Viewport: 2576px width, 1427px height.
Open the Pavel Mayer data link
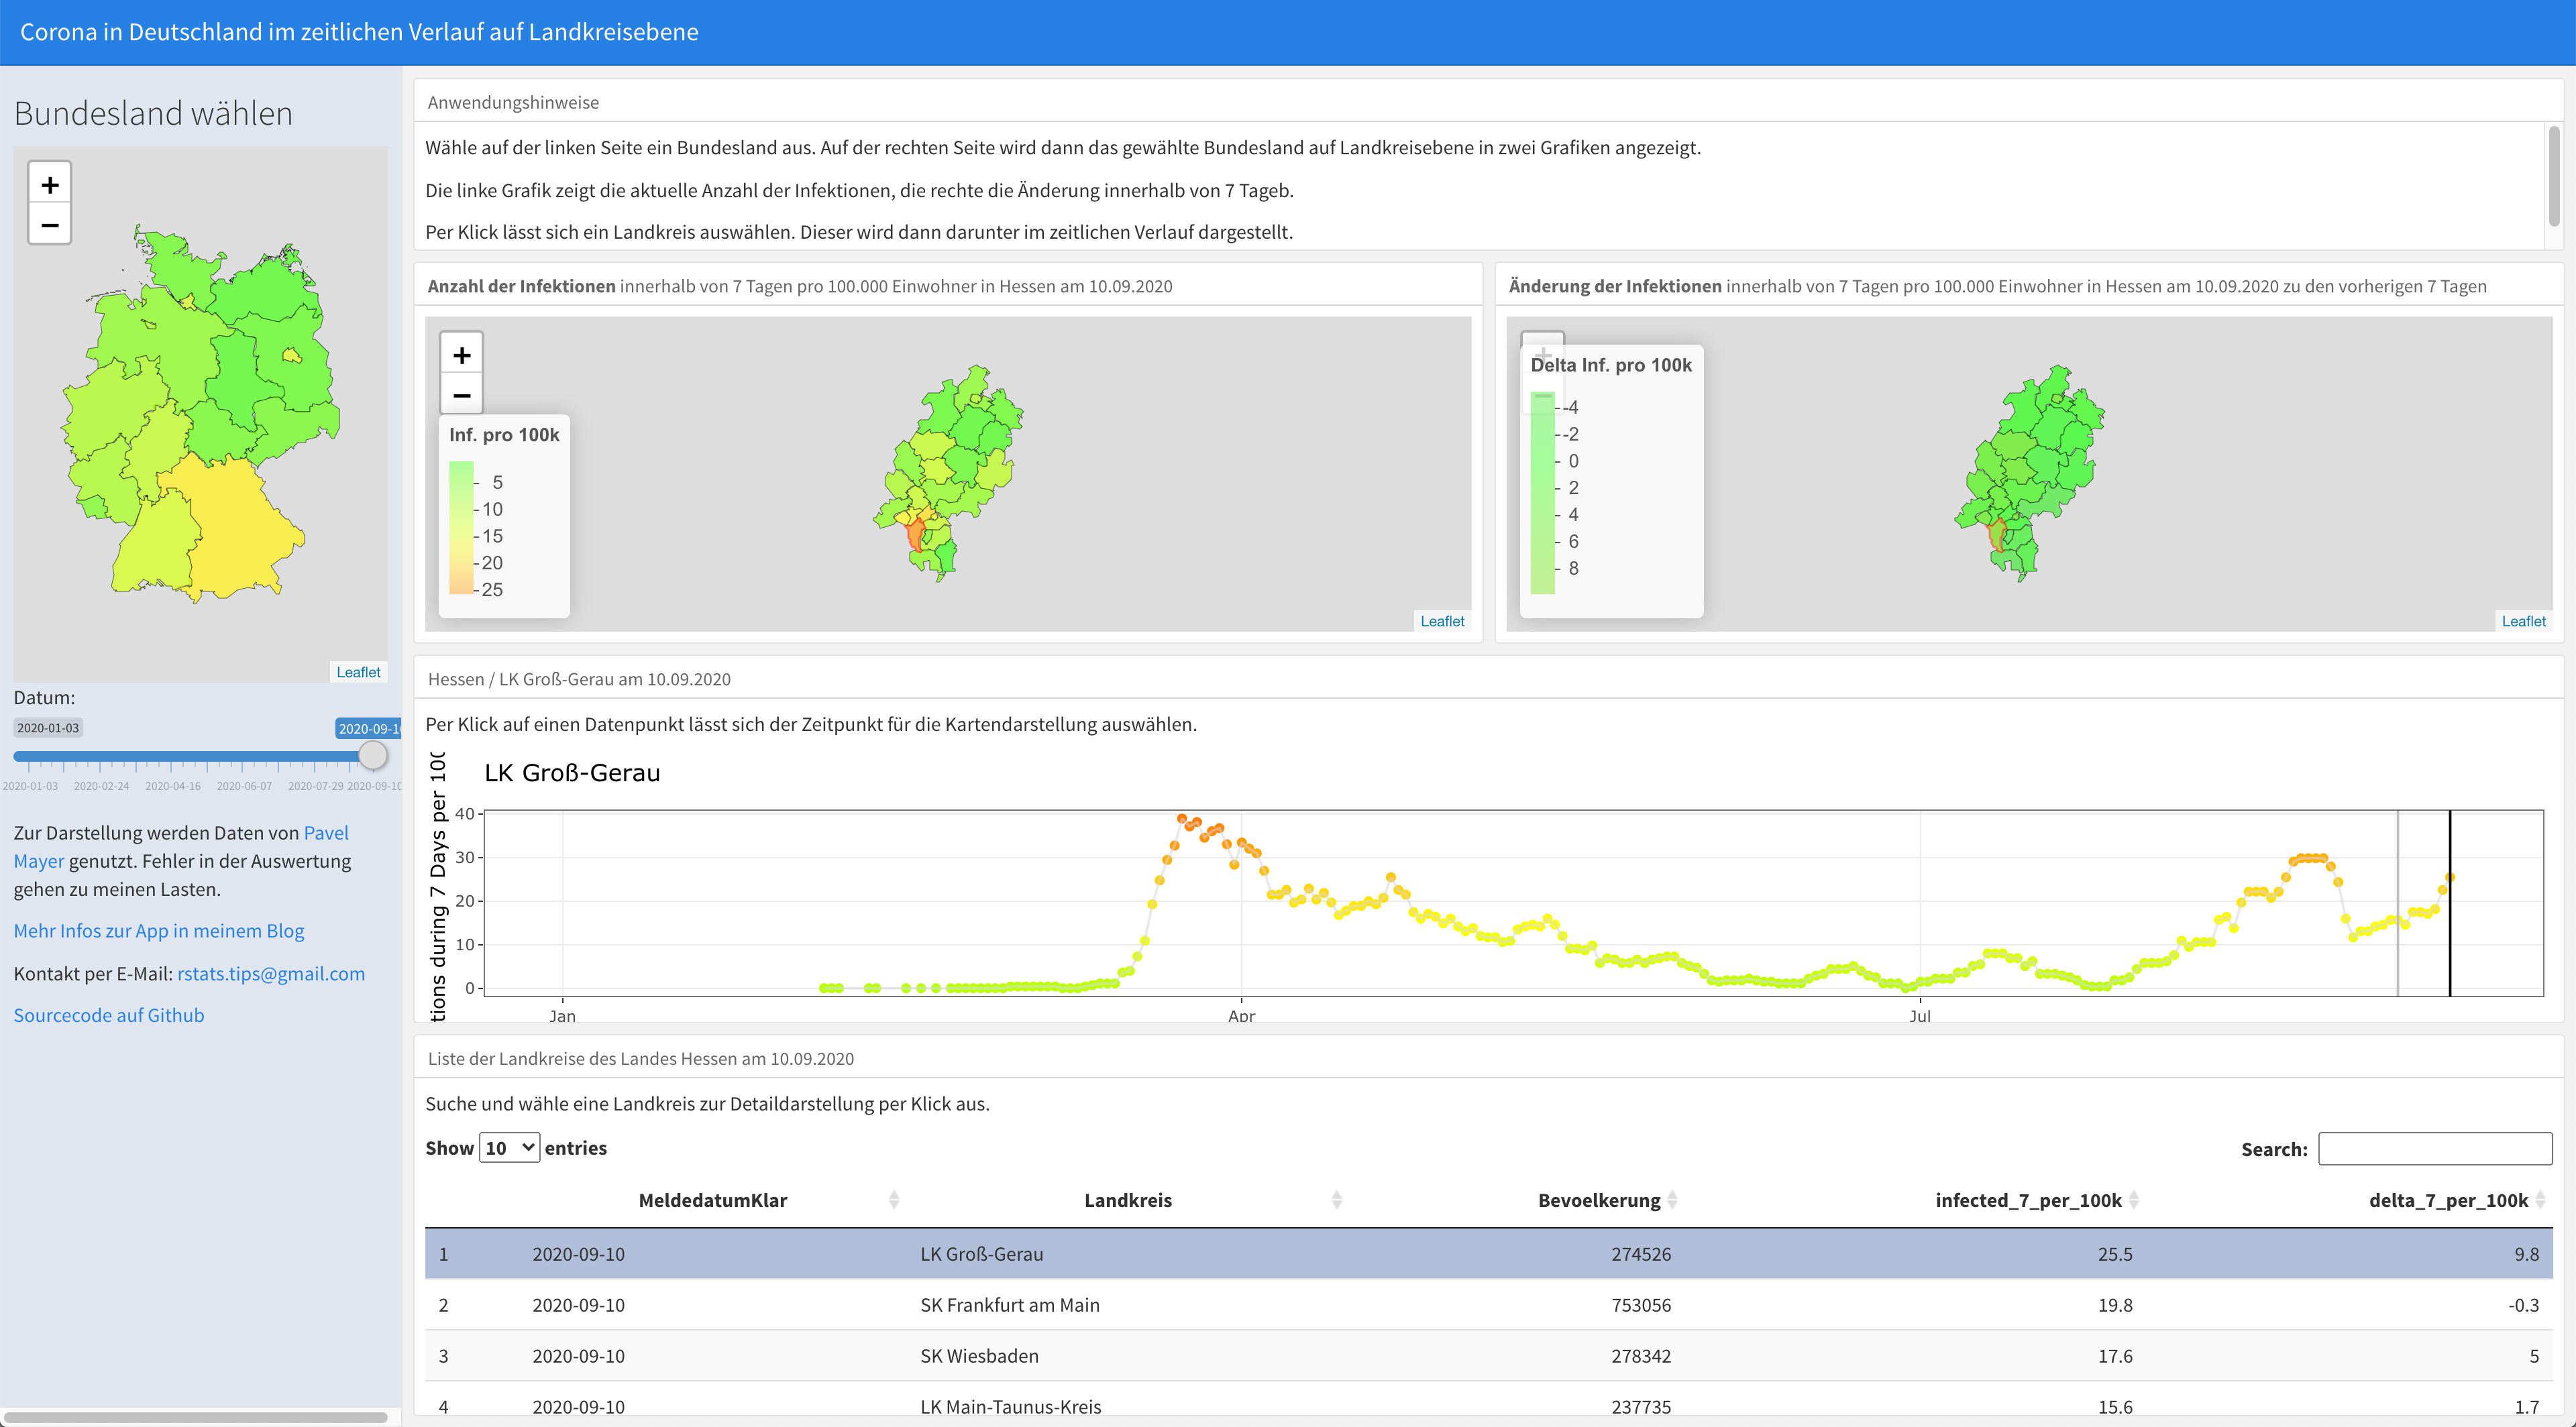[x=325, y=832]
